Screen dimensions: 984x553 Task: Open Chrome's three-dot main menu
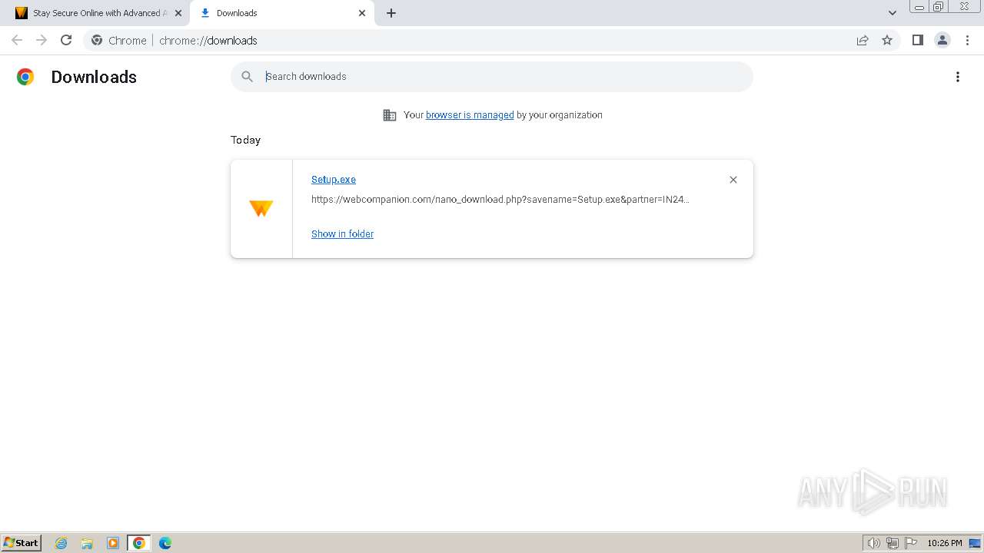point(967,40)
